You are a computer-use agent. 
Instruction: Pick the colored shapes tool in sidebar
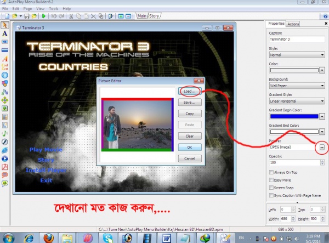click(5, 83)
